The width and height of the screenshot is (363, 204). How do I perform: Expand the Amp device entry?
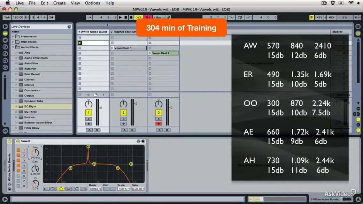click(16, 52)
